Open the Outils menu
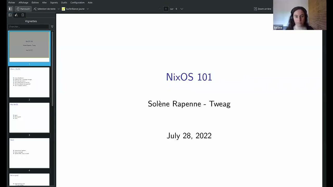Image resolution: width=333 pixels, height=187 pixels. (x=64, y=3)
